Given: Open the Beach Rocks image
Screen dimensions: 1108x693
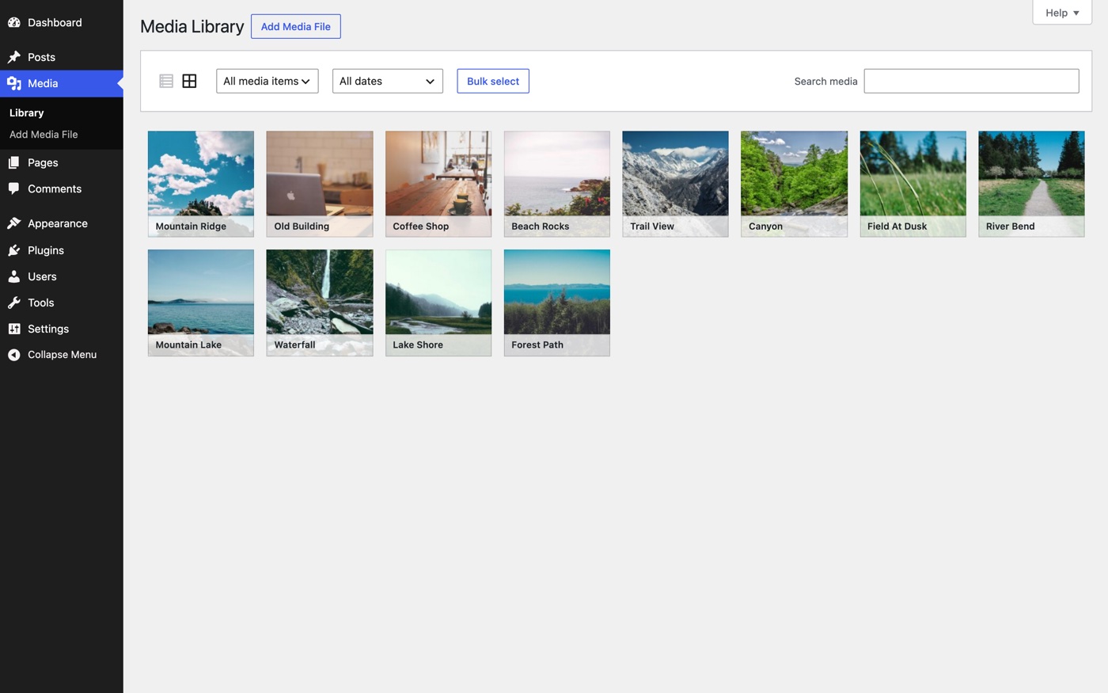Looking at the screenshot, I should [x=557, y=184].
